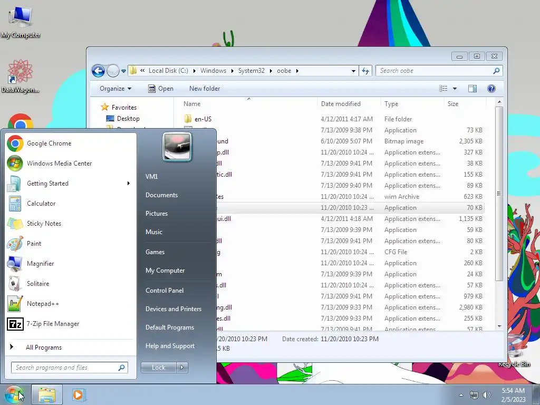Expand the Getting Started submenu arrow
540x405 pixels.
coord(129,183)
